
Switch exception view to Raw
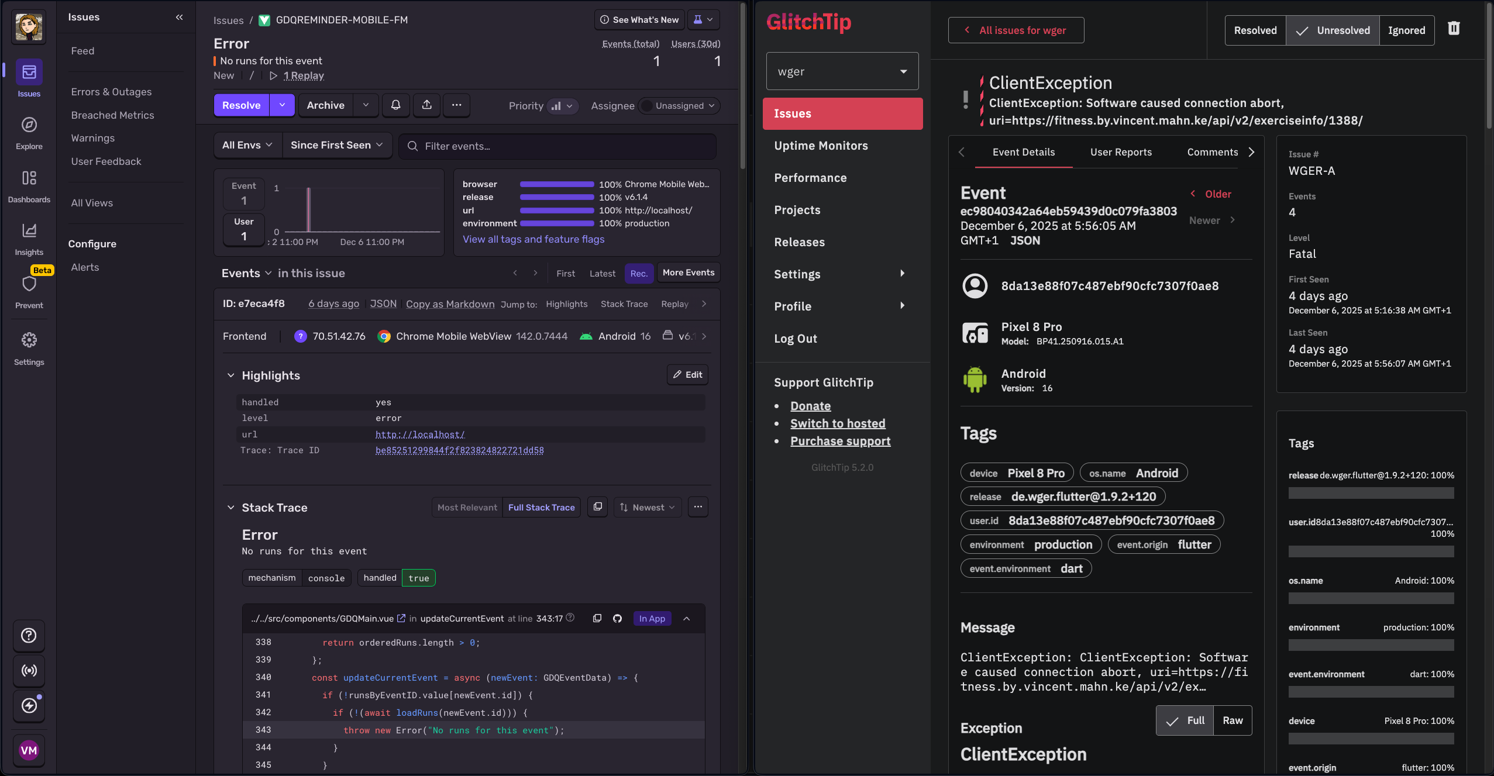1233,720
